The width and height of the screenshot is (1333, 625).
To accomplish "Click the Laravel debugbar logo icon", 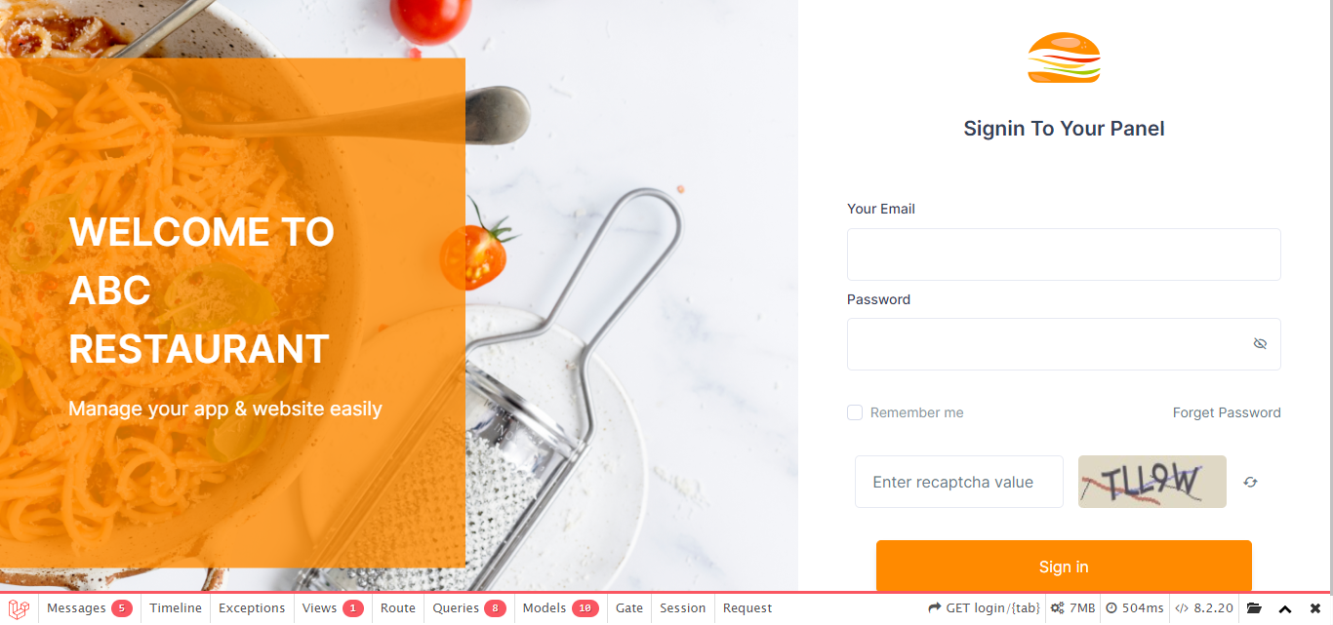I will [19, 608].
